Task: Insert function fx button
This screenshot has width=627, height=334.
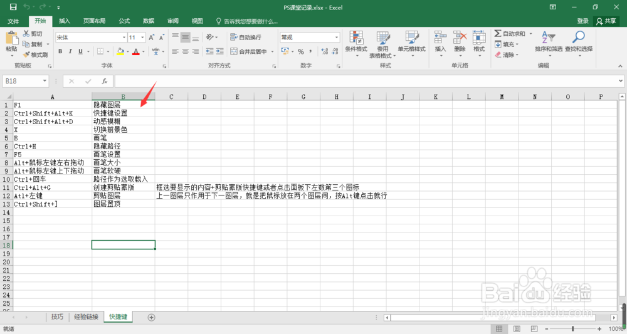Action: click(104, 81)
